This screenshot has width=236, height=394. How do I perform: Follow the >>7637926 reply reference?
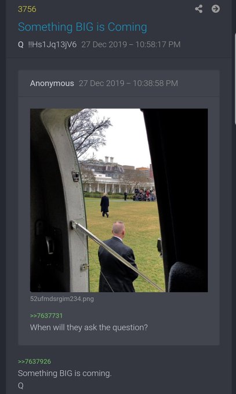click(x=34, y=362)
